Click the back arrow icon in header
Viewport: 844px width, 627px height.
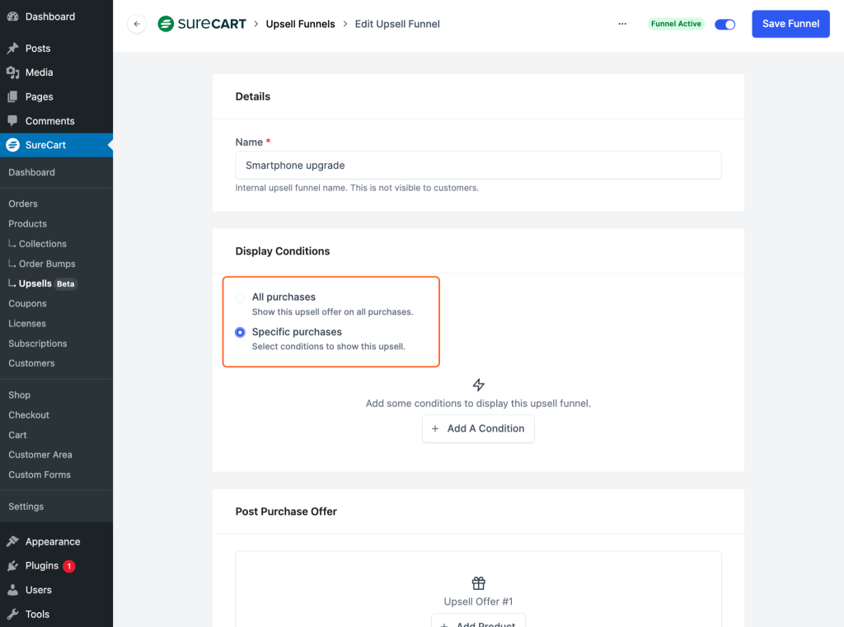pos(137,24)
